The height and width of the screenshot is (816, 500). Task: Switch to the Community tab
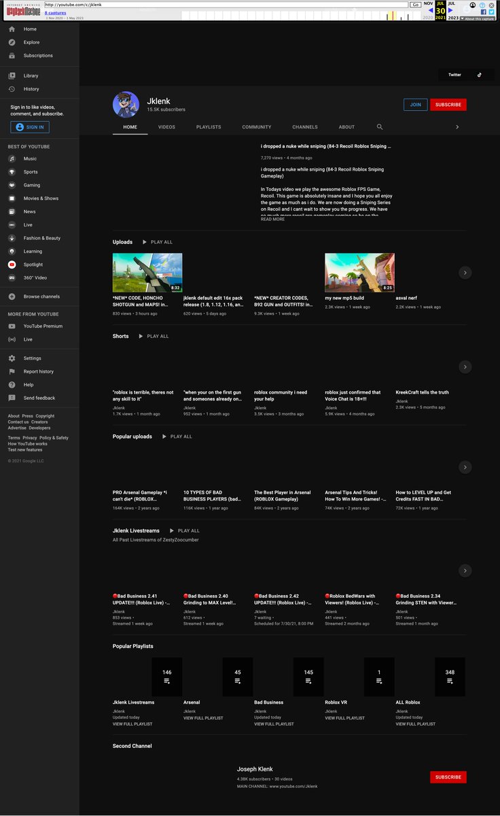click(x=256, y=127)
